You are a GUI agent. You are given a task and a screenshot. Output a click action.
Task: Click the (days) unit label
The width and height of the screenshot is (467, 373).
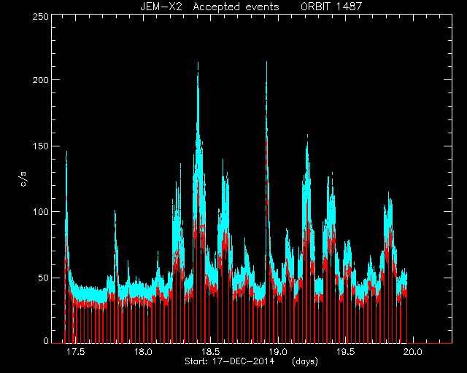click(x=305, y=361)
